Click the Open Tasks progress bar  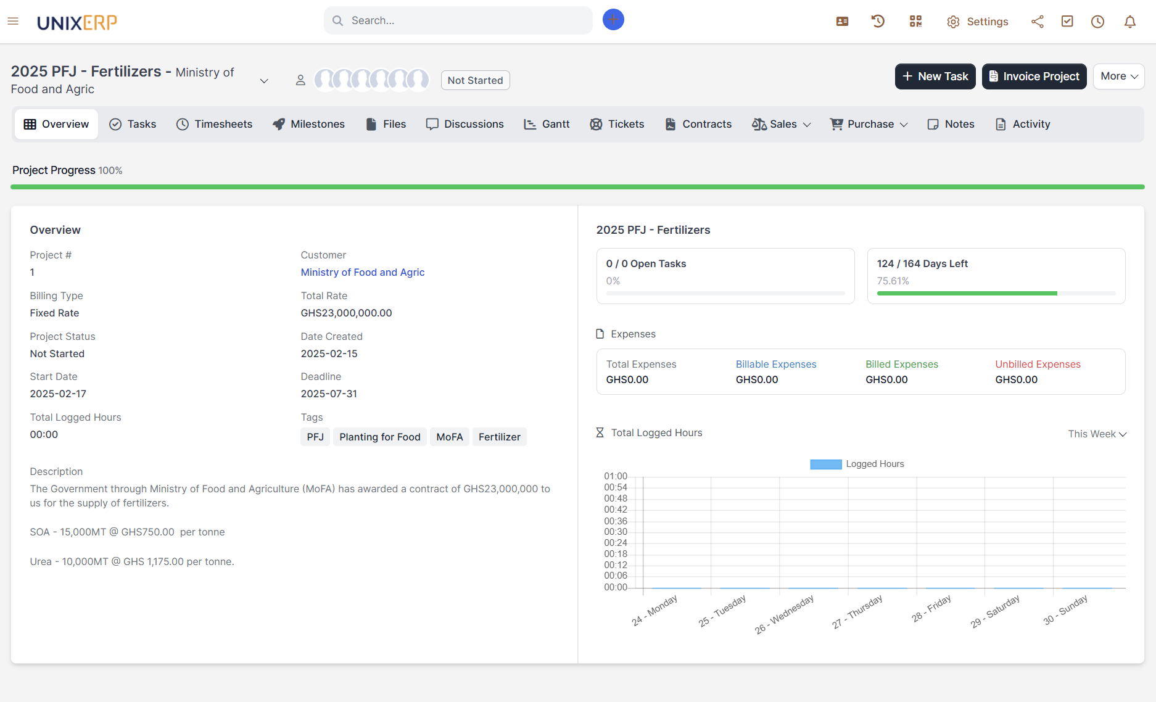point(725,294)
